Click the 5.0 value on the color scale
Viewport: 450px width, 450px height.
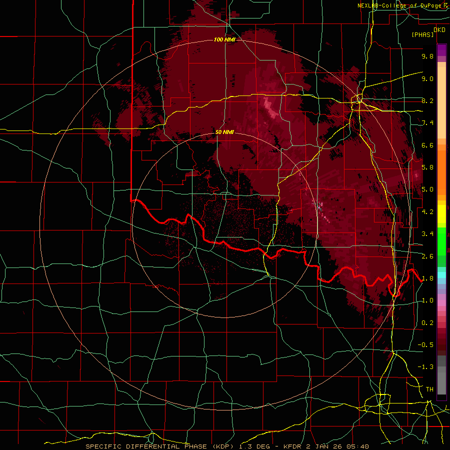[x=427, y=189]
